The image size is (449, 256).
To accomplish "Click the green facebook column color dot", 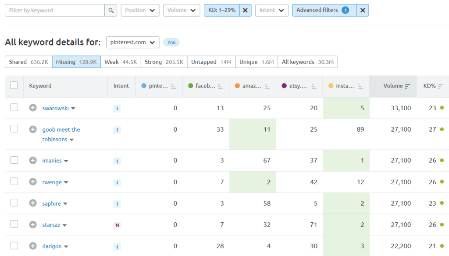I will 191,86.
